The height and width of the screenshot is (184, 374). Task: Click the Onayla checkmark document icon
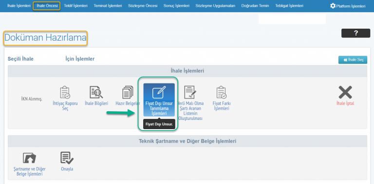(67, 158)
